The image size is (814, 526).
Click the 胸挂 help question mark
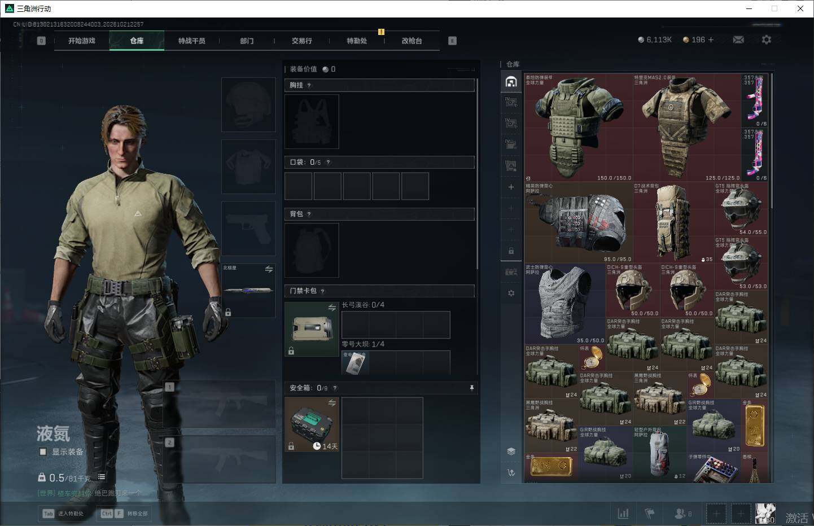[309, 86]
